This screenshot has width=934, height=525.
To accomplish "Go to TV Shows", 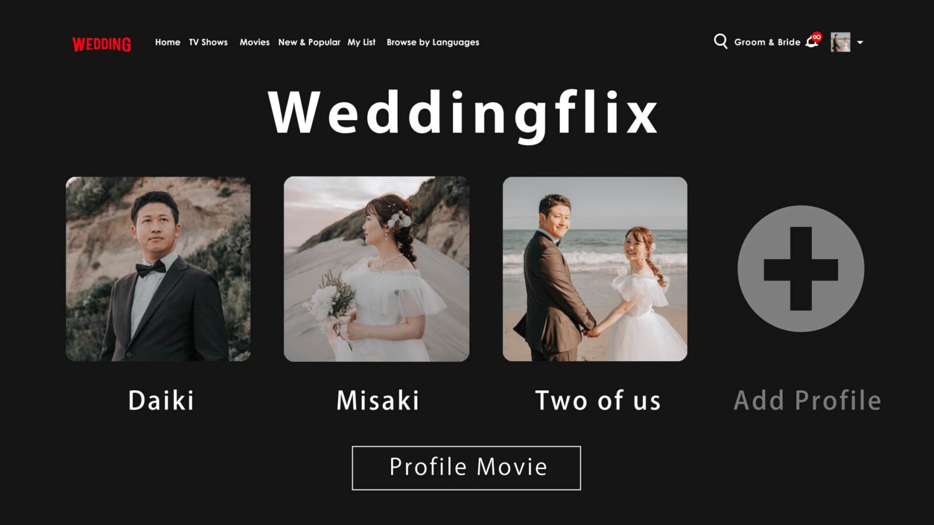I will [x=208, y=42].
